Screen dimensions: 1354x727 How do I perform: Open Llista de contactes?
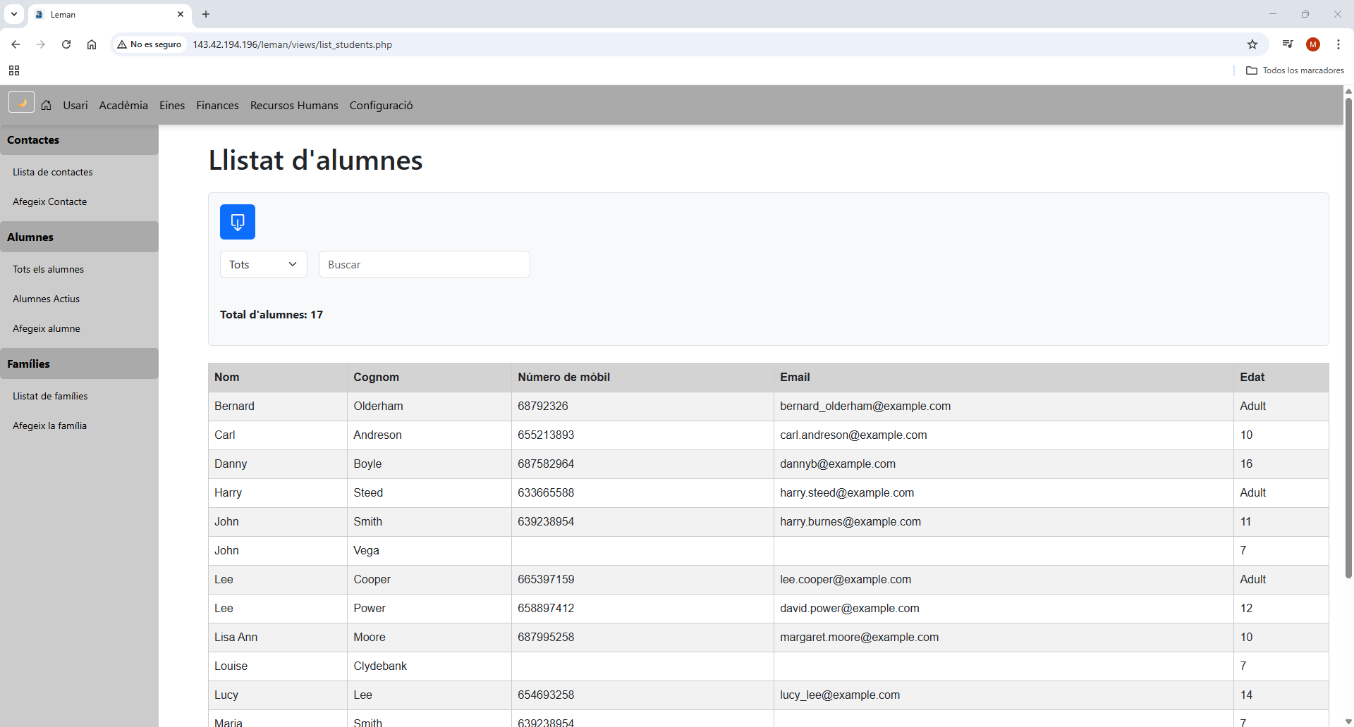pyautogui.click(x=53, y=172)
